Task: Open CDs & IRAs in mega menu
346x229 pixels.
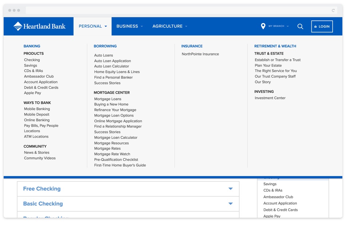Action: [34, 71]
